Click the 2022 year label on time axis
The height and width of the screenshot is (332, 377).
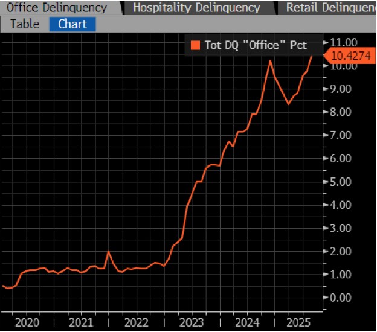click(136, 322)
